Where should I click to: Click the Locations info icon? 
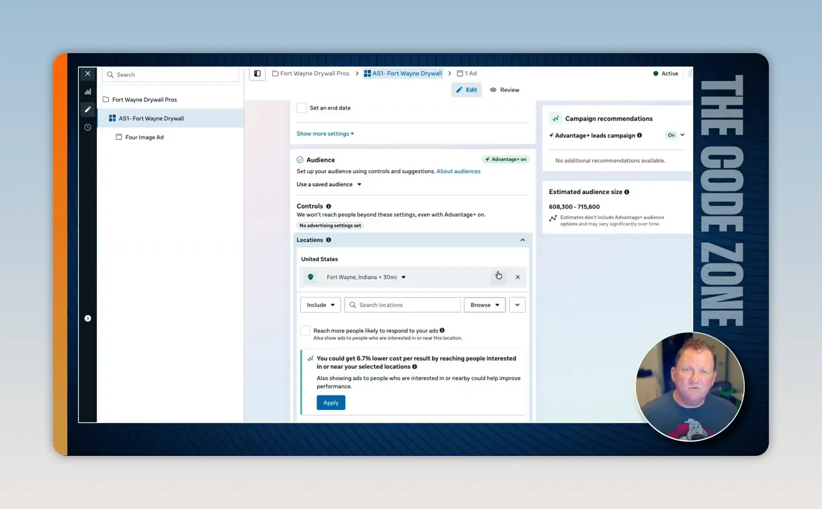tap(329, 240)
